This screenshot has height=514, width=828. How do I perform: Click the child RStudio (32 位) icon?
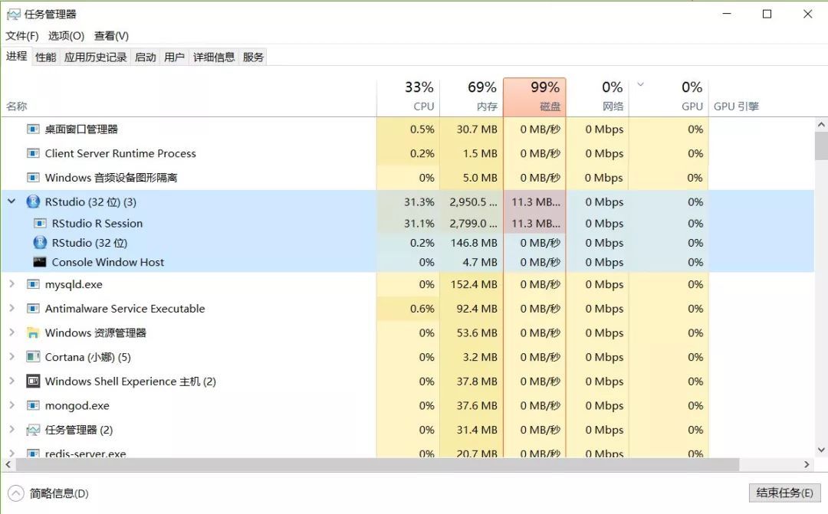tap(40, 243)
